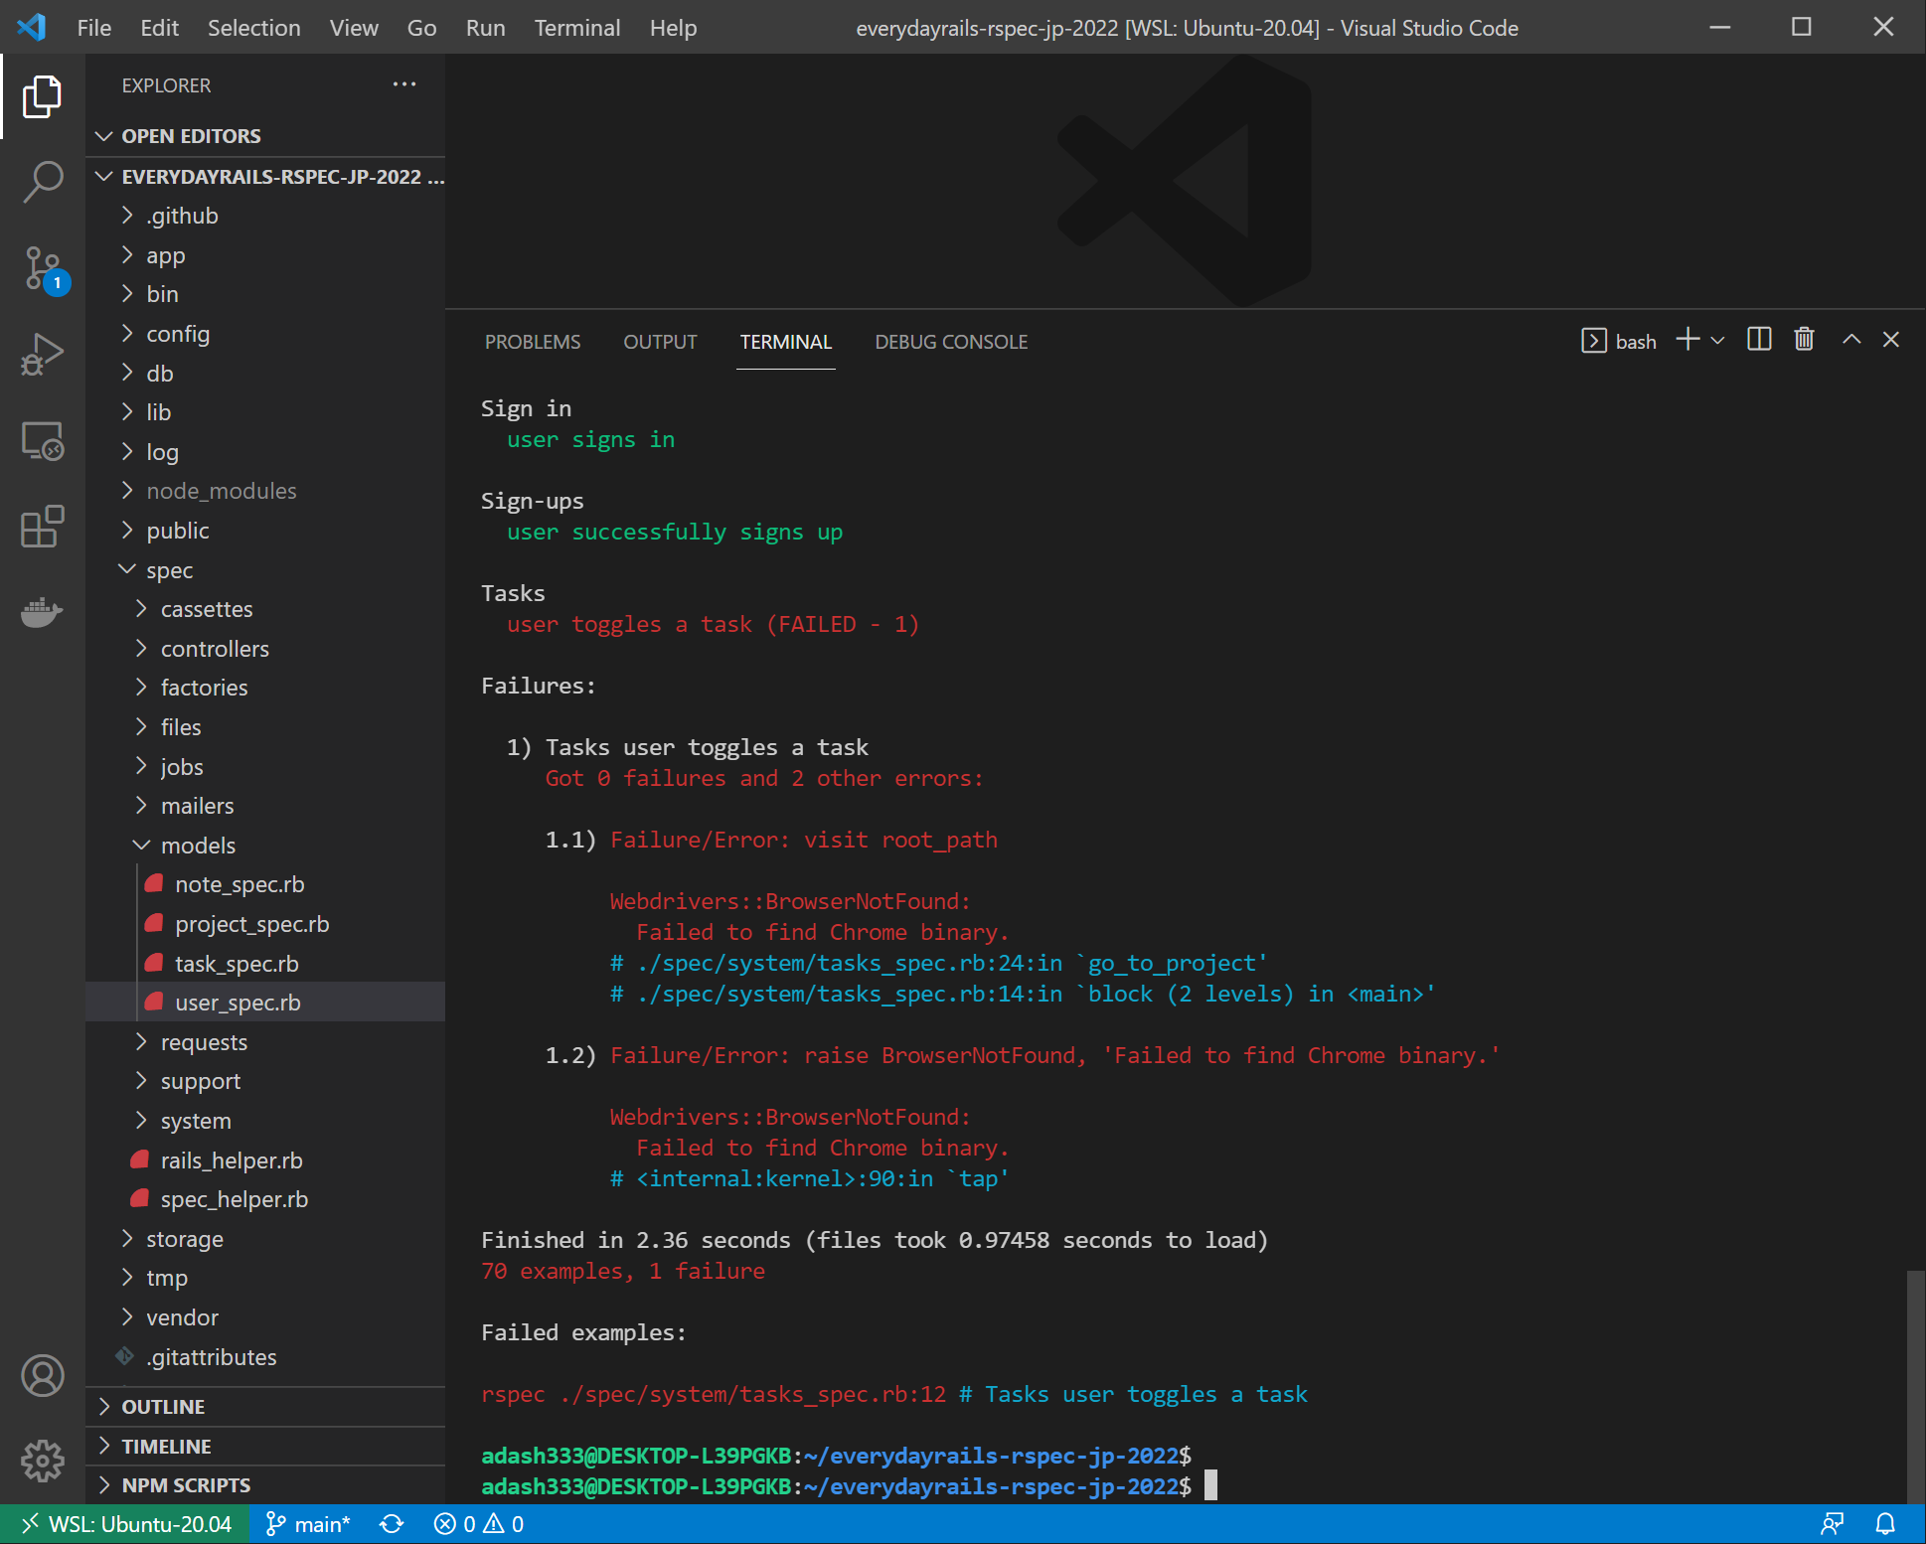1926x1544 pixels.
Task: Select the bash terminal instance
Action: [1619, 341]
